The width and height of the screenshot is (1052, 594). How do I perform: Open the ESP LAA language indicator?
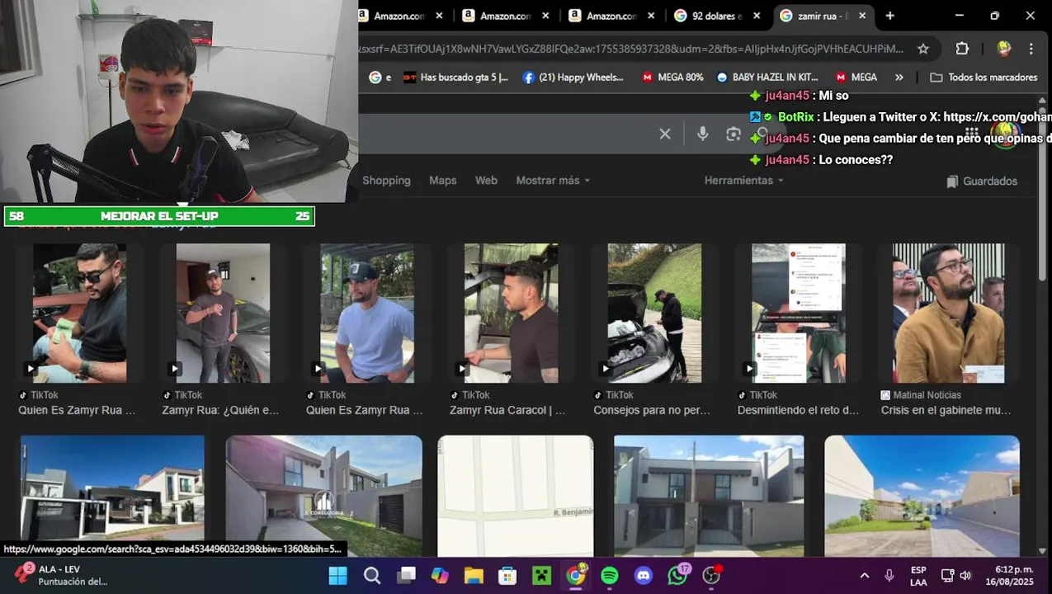point(918,576)
